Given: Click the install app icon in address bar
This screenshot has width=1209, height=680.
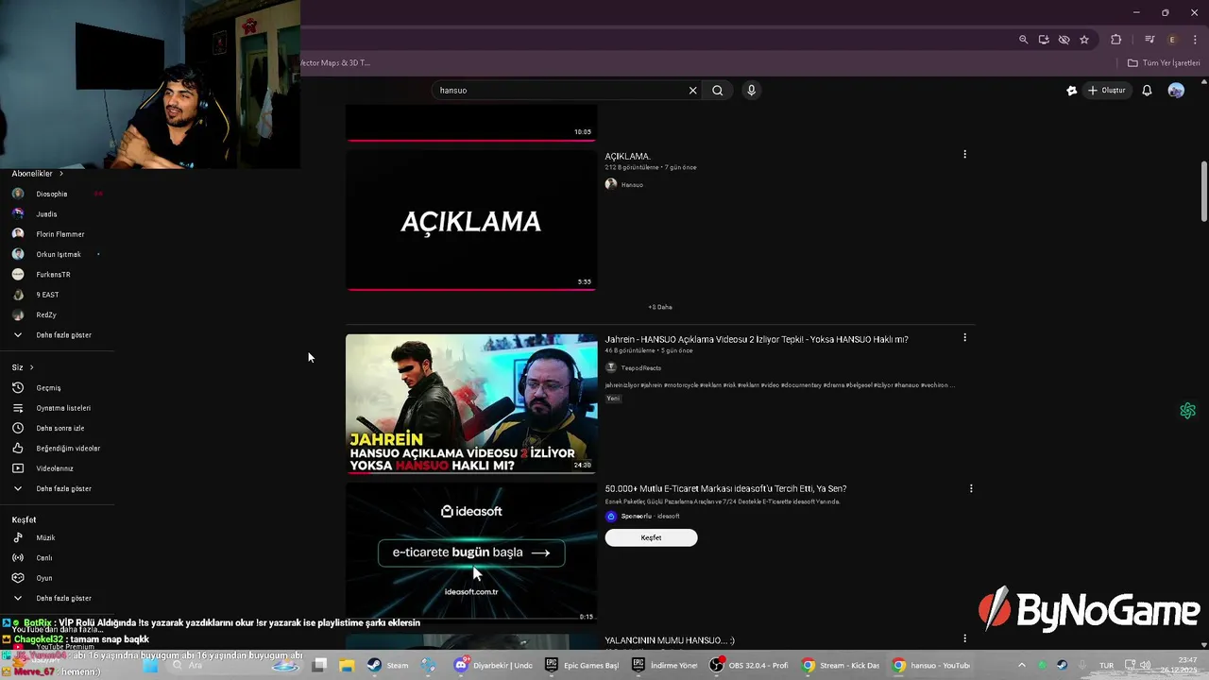Looking at the screenshot, I should coord(1044,40).
